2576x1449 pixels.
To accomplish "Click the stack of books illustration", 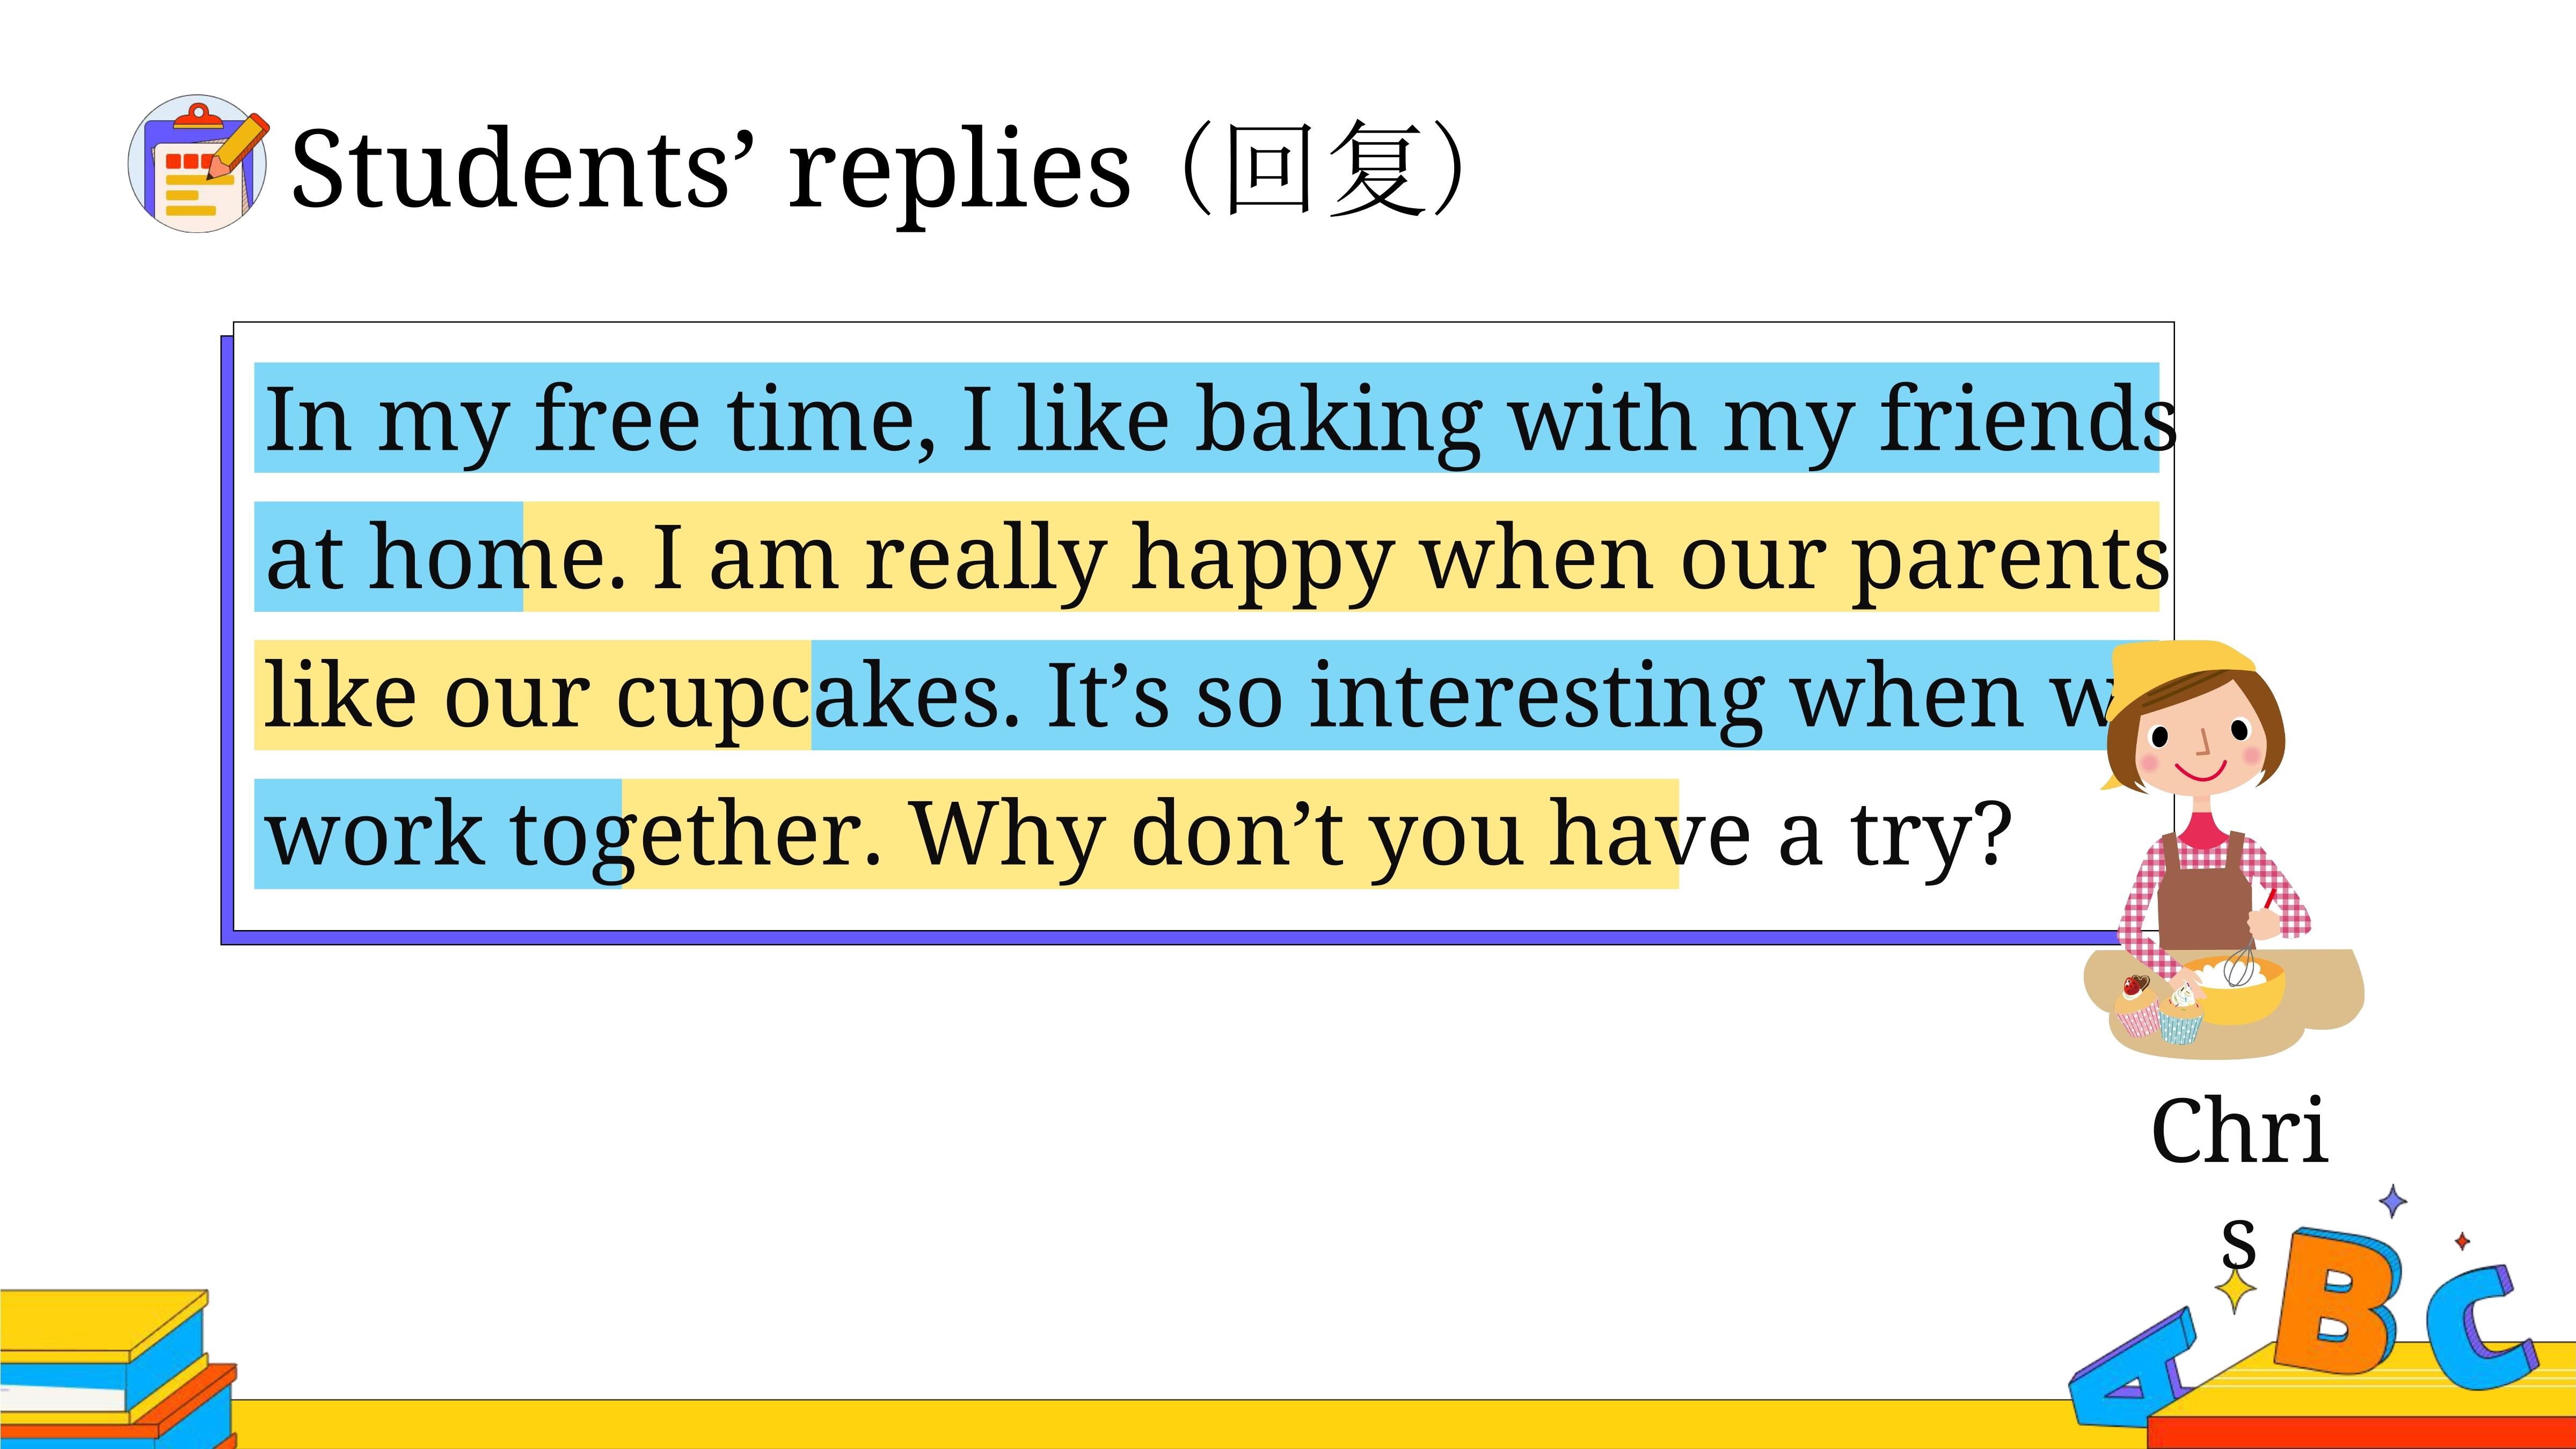I will pos(118,1368).
